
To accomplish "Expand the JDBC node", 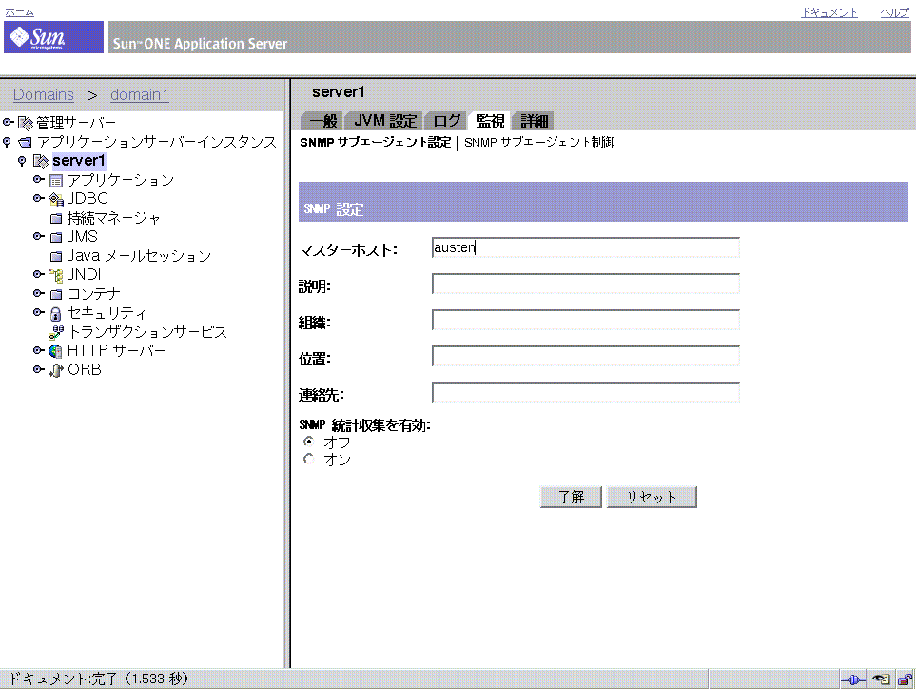I will click(39, 198).
